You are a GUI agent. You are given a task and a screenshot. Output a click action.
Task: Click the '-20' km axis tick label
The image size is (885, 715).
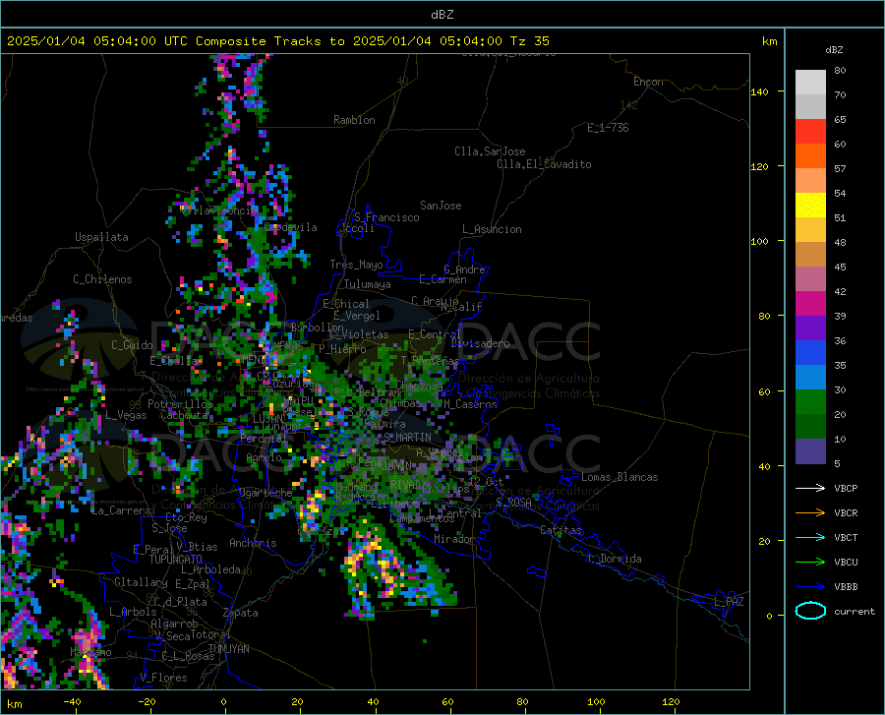pos(147,702)
